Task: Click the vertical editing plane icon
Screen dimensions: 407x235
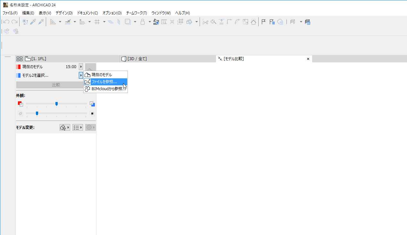Action: 119,22
